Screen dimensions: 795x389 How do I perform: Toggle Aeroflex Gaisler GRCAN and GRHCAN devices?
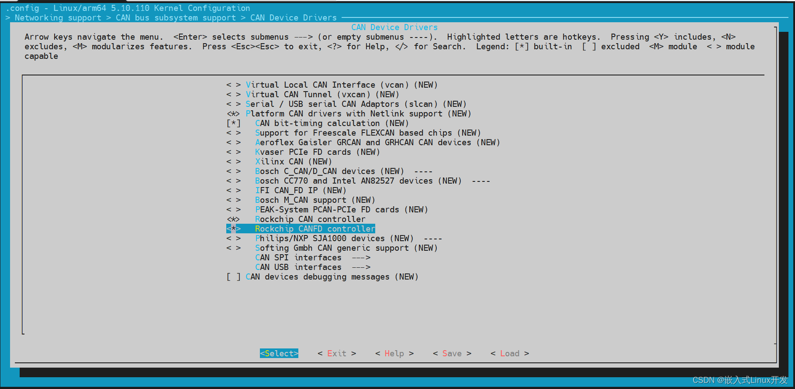(x=363, y=143)
